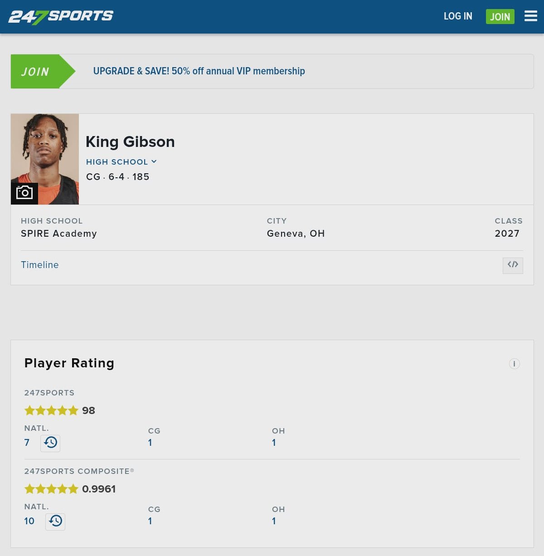The width and height of the screenshot is (544, 556).
Task: Click 247Sports CG position rank 1
Action: (x=150, y=443)
